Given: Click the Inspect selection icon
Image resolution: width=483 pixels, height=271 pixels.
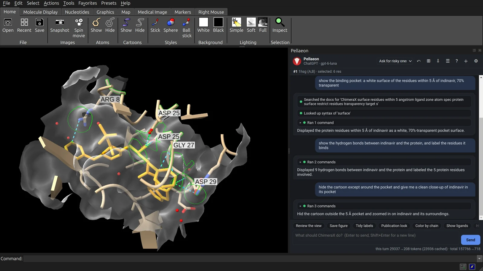Looking at the screenshot, I should tap(280, 22).
